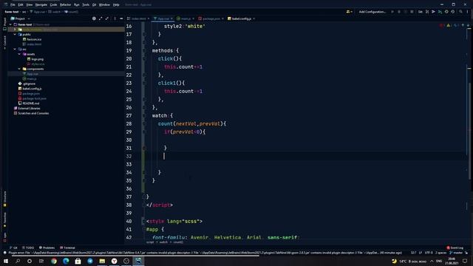Screen dimensions: 473x266
Task: Go to previous highlighted error arrow
Action: tap(463, 26)
